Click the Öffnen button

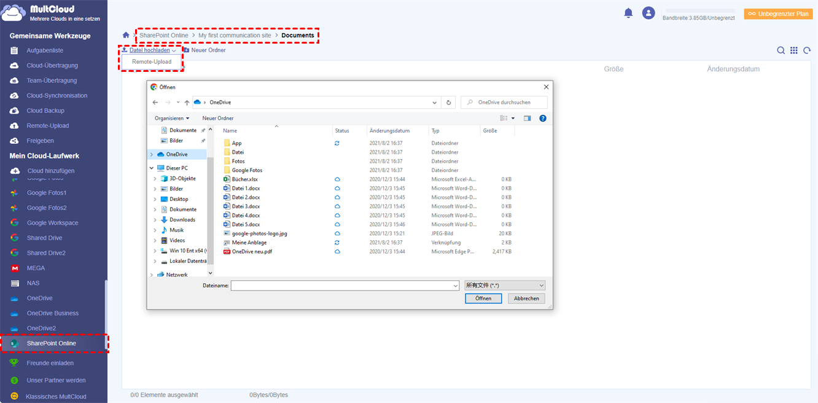click(x=483, y=299)
